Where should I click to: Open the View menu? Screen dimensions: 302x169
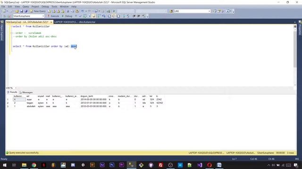tap(17, 7)
